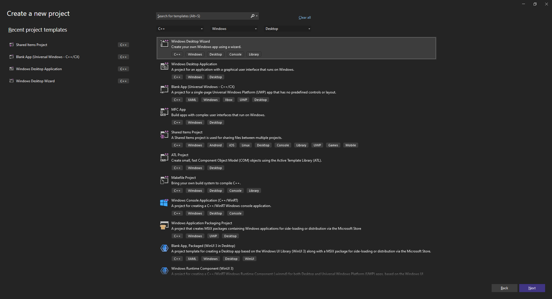
Task: Click the MFC App template icon
Action: coord(164,112)
